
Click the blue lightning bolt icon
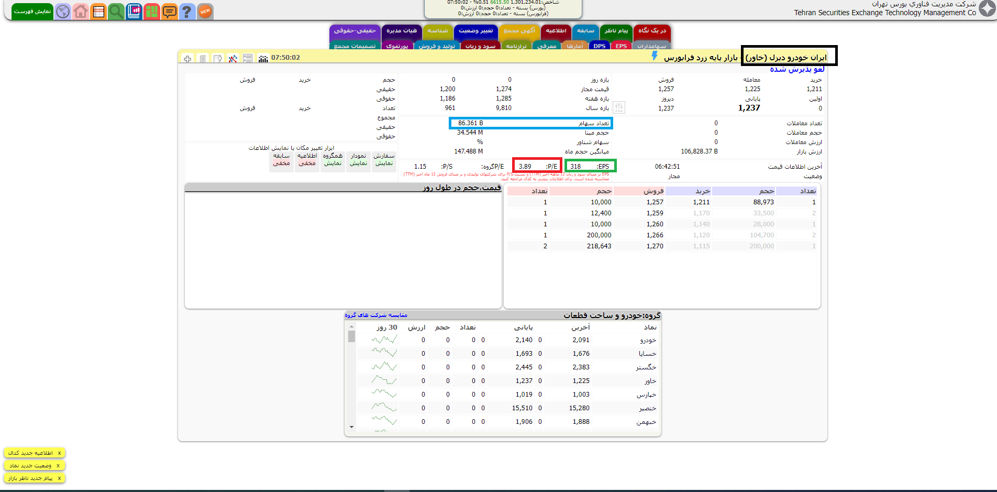coord(655,56)
